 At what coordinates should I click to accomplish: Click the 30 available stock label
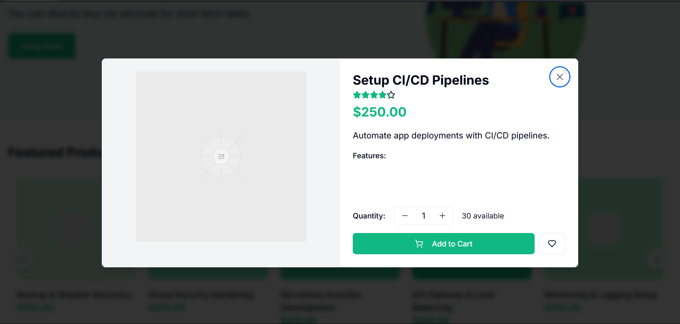pos(483,216)
